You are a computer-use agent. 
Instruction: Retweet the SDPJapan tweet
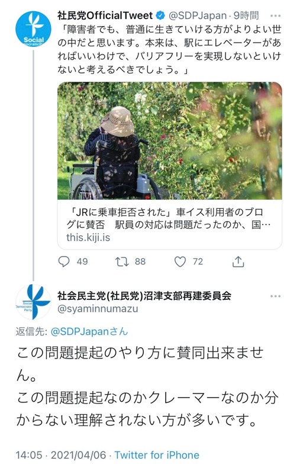pyautogui.click(x=122, y=261)
